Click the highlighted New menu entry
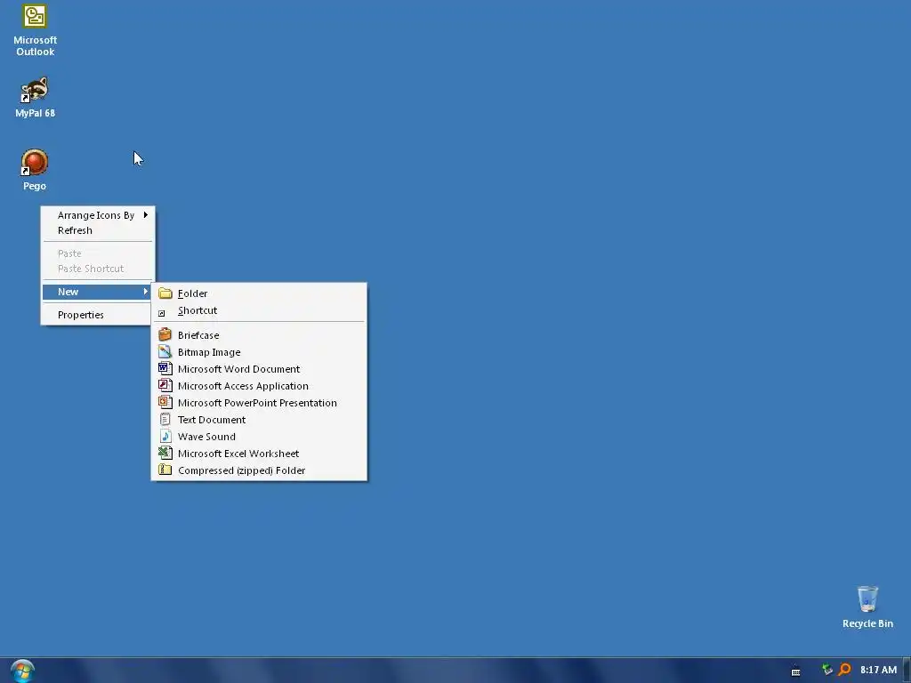This screenshot has width=911, height=683. click(x=98, y=292)
